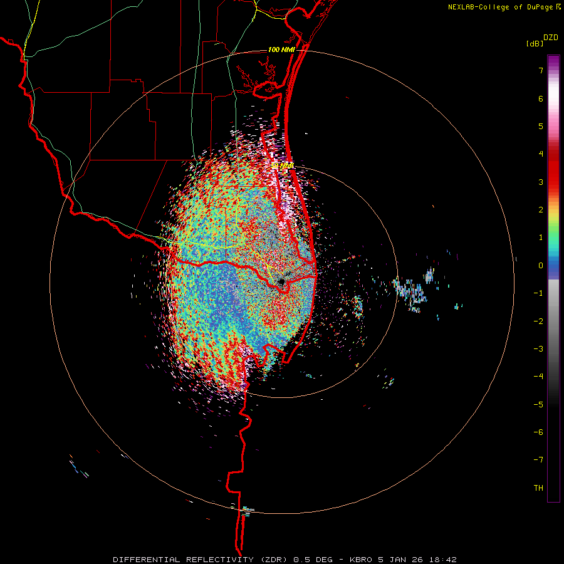
Task: Click the black radar site dot at center
Action: 281,282
